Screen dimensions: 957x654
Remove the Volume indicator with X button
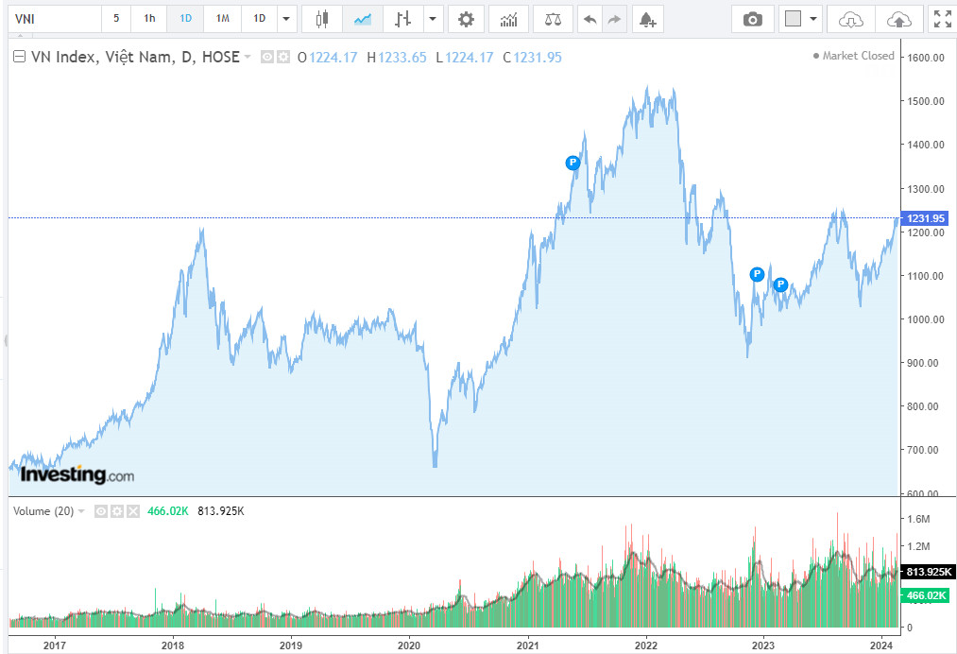point(133,511)
